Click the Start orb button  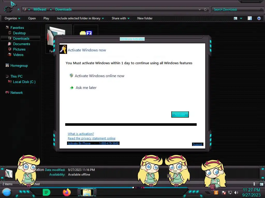7,192
